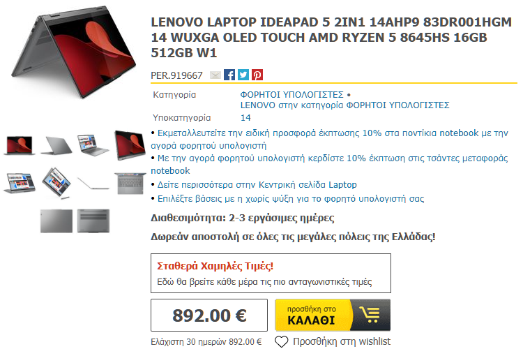
Task: Select thumbnail showing laptop keyboard top view
Action: coord(130,183)
